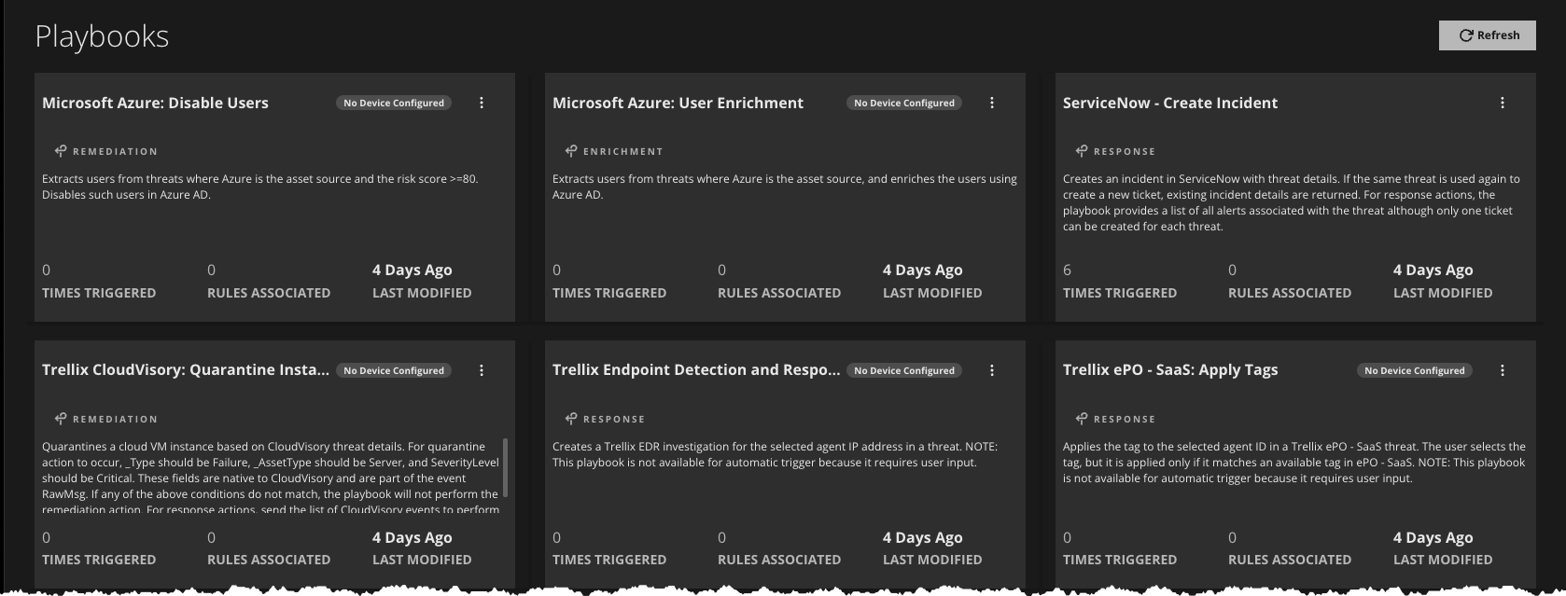
Task: Select the Microsoft Azure: User Enrichment title
Action: click(678, 103)
